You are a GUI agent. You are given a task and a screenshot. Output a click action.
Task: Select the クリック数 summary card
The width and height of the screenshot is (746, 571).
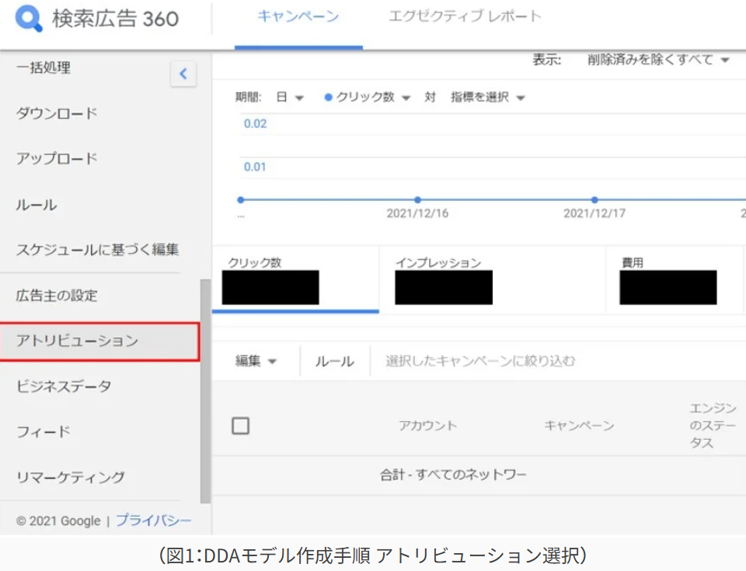[x=295, y=281]
